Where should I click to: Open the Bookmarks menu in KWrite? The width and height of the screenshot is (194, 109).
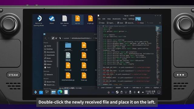(116, 19)
